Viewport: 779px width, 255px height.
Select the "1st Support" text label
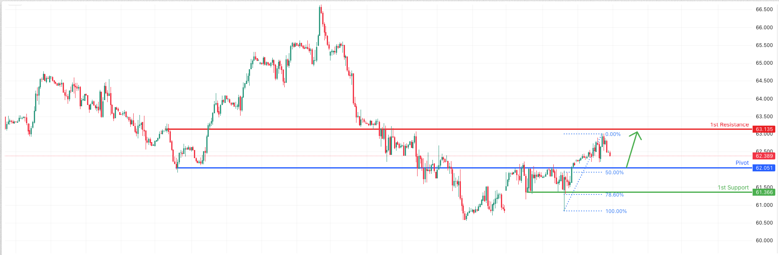[733, 187]
